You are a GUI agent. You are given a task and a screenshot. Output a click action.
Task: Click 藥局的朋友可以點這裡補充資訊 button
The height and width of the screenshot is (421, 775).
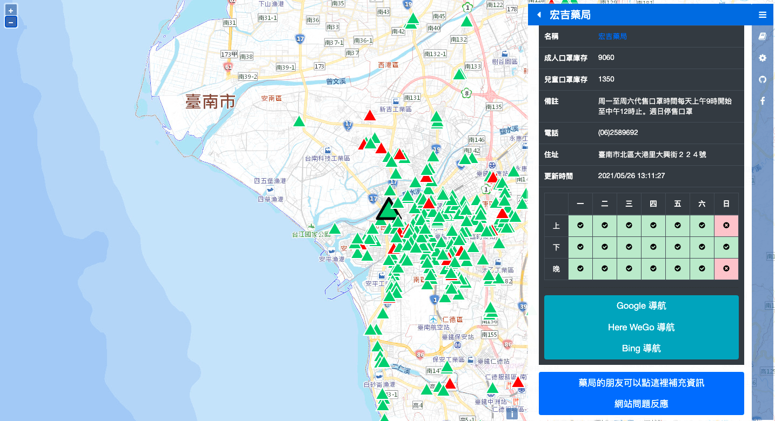tap(641, 383)
